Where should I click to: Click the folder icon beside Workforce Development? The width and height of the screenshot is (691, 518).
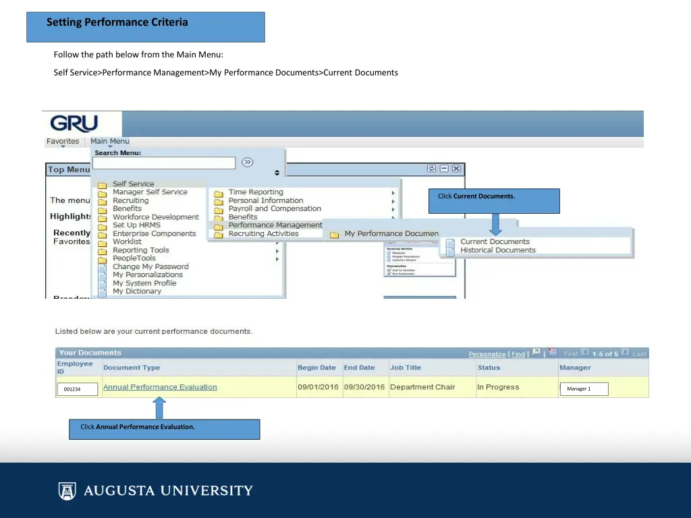click(103, 218)
